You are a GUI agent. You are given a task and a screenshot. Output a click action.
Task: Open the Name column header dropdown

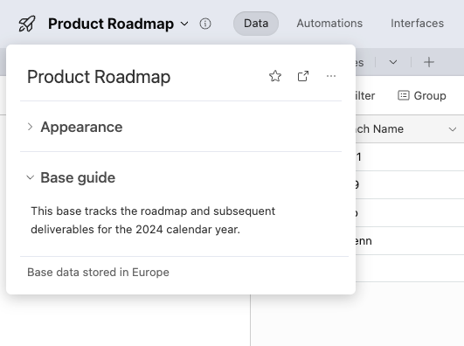click(453, 129)
